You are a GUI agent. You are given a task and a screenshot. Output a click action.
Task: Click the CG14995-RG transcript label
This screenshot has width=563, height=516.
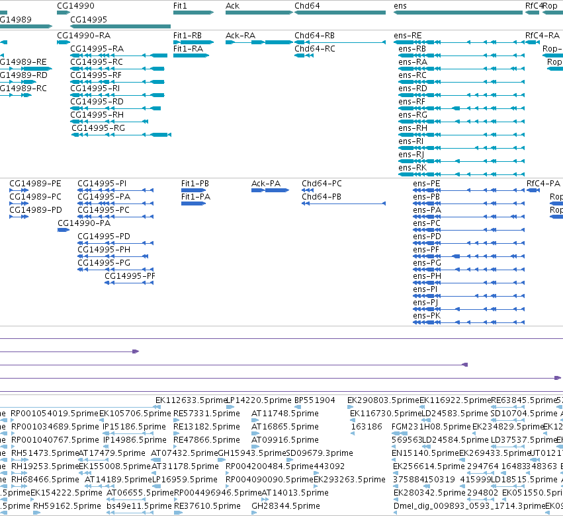pyautogui.click(x=99, y=128)
